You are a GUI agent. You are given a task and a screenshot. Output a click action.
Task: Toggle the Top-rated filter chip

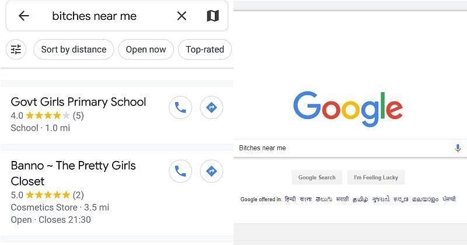tap(205, 50)
